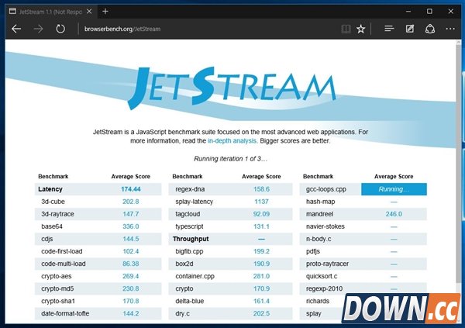The height and width of the screenshot is (328, 465).
Task: Click the gcc-loops.cpp Running indicator
Action: tap(393, 188)
